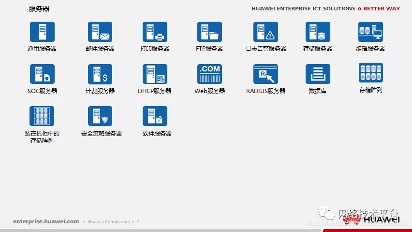Click the HUAWEI ENTERPRISE ICT SOLUTIONS header
The height and width of the screenshot is (232, 412).
[x=303, y=9]
